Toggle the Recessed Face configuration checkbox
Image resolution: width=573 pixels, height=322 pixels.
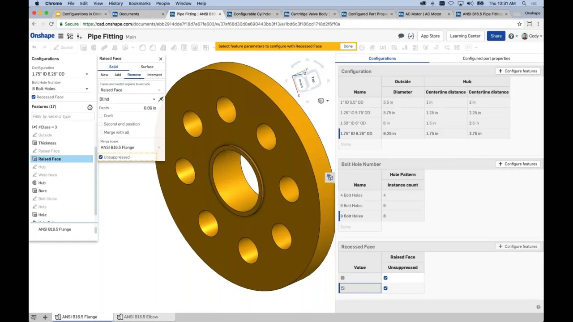point(34,97)
